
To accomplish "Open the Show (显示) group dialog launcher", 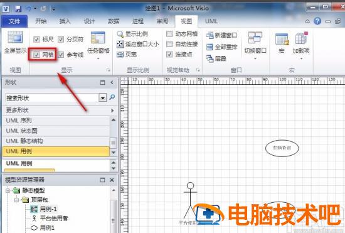I will point(109,70).
